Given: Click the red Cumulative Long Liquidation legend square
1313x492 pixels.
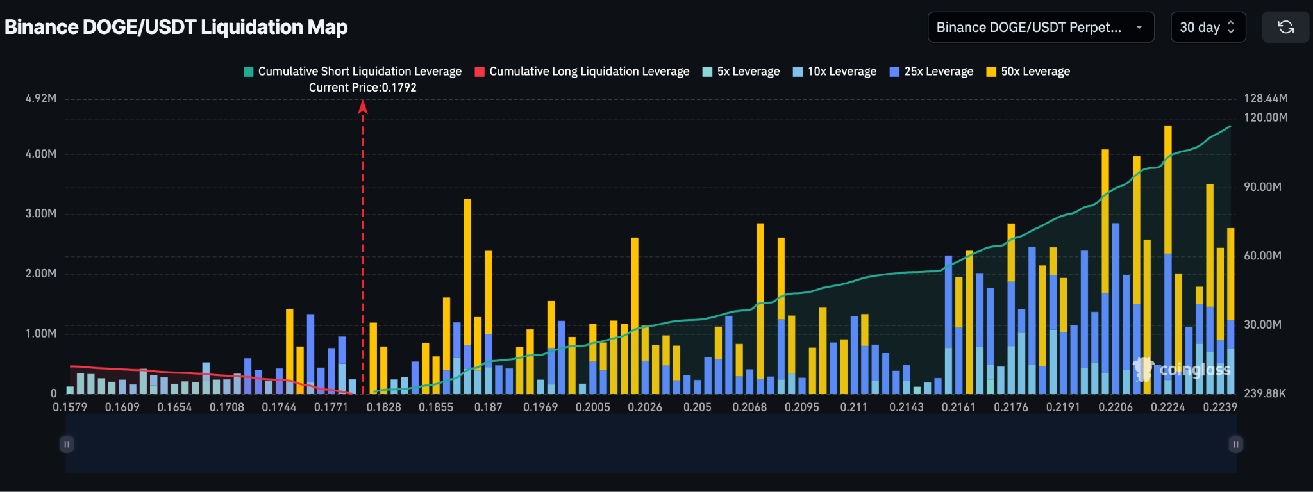Looking at the screenshot, I should point(480,72).
